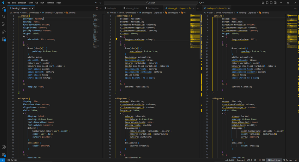
Task: Open more actions in the middle editor group
Action: point(198,8)
